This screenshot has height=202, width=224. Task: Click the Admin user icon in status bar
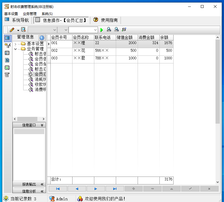(52, 199)
